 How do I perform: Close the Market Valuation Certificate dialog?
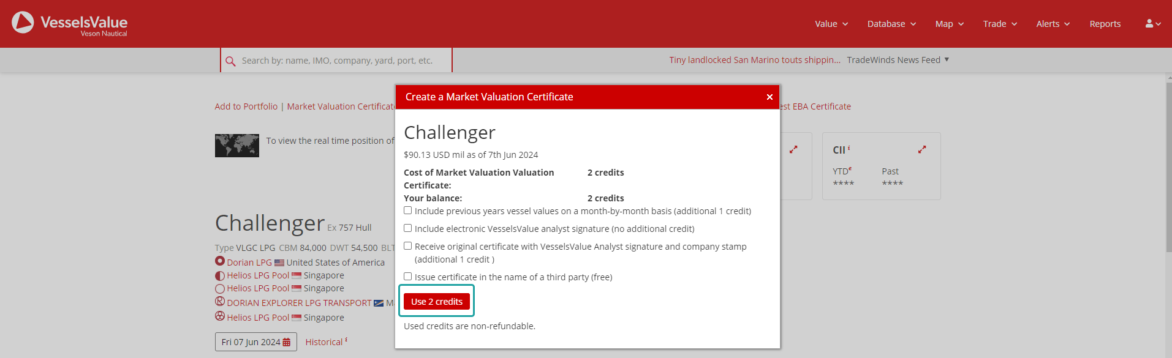[x=769, y=97]
